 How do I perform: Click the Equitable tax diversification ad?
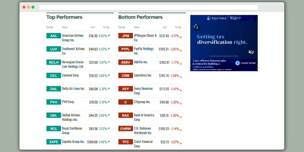(x=224, y=43)
